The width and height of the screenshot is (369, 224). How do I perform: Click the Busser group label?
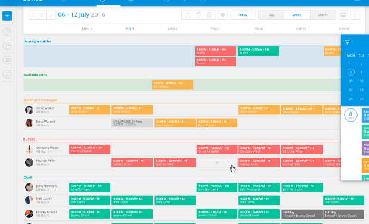click(29, 139)
